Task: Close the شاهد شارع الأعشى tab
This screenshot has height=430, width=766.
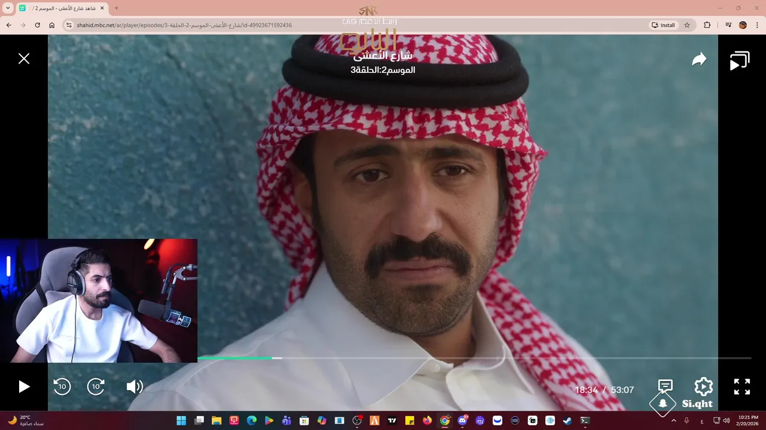Action: point(102,8)
